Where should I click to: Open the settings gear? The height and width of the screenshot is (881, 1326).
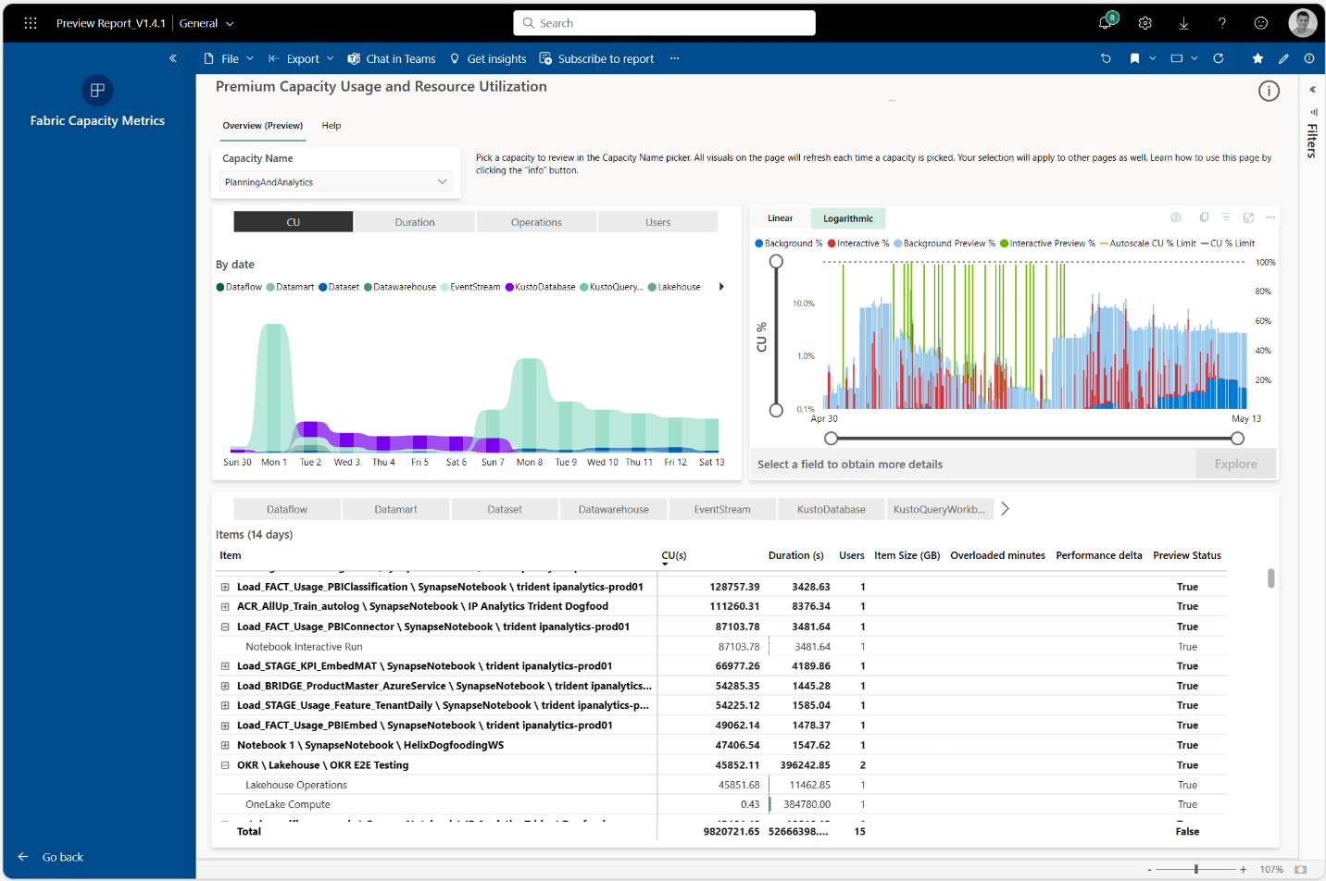tap(1145, 23)
